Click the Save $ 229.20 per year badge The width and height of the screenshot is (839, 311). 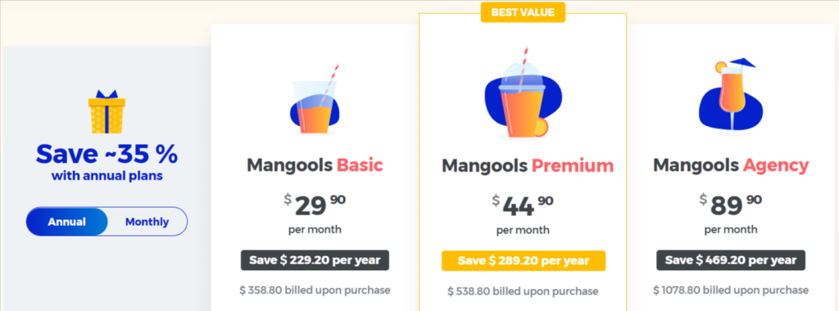point(315,260)
